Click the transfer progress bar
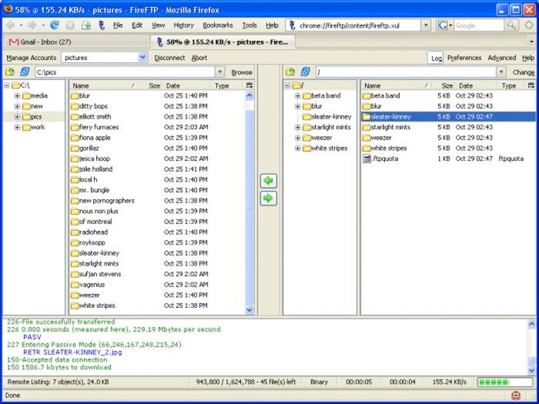The image size is (539, 404). tap(505, 382)
